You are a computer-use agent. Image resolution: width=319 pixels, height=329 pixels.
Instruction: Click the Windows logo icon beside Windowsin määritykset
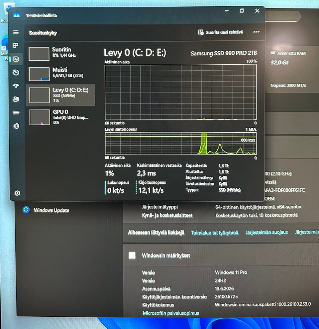(132, 255)
